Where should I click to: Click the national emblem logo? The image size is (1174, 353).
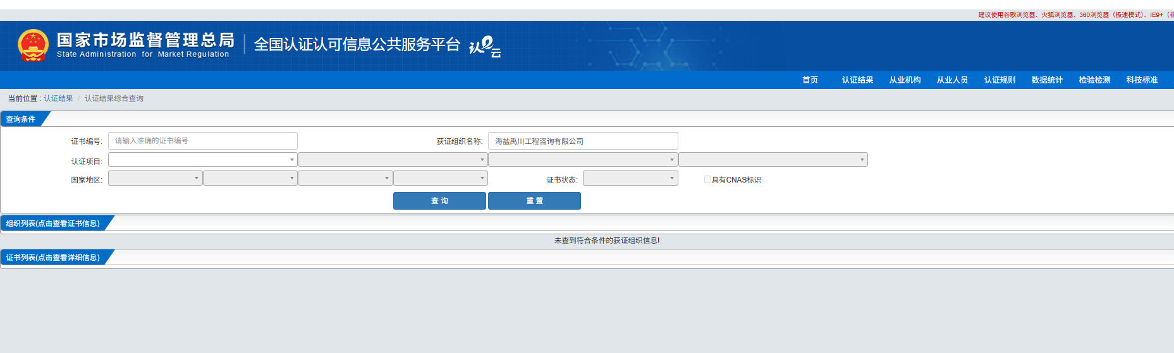[x=33, y=45]
